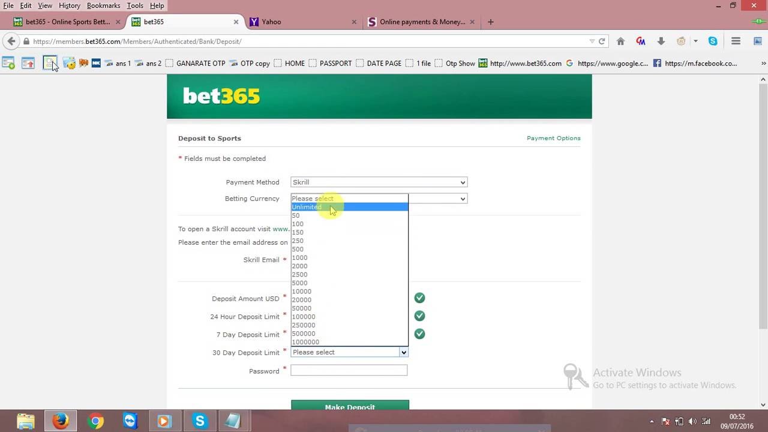Click the Firefox taskbar icon
Image resolution: width=768 pixels, height=432 pixels.
tap(60, 421)
